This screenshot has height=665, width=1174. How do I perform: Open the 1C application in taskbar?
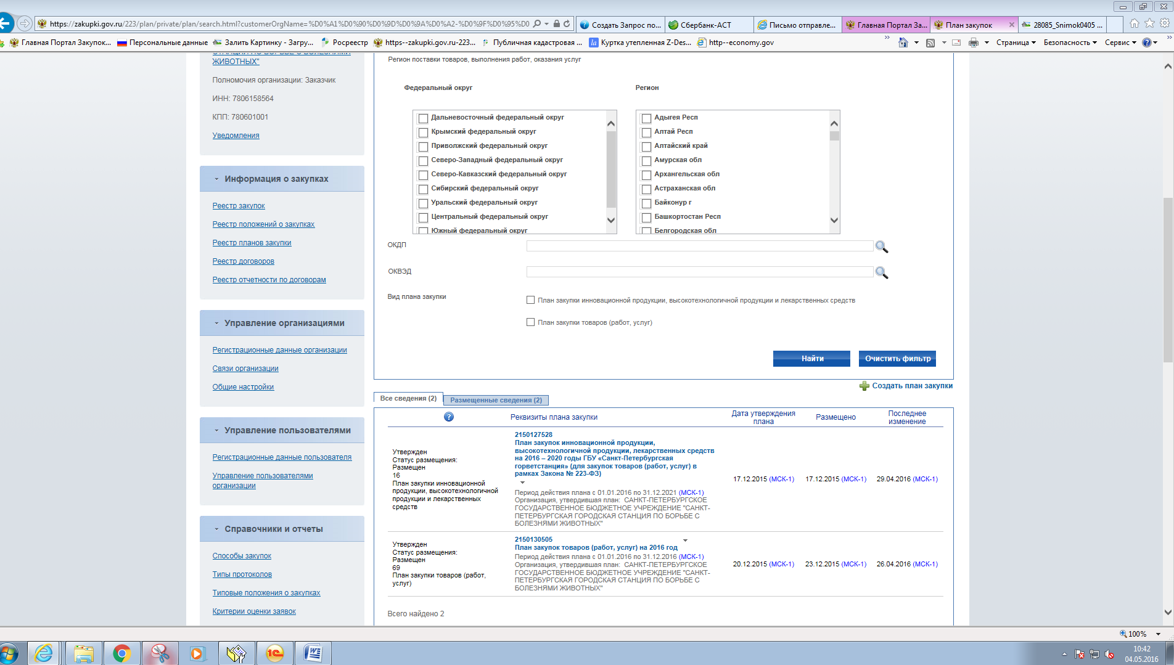point(274,653)
